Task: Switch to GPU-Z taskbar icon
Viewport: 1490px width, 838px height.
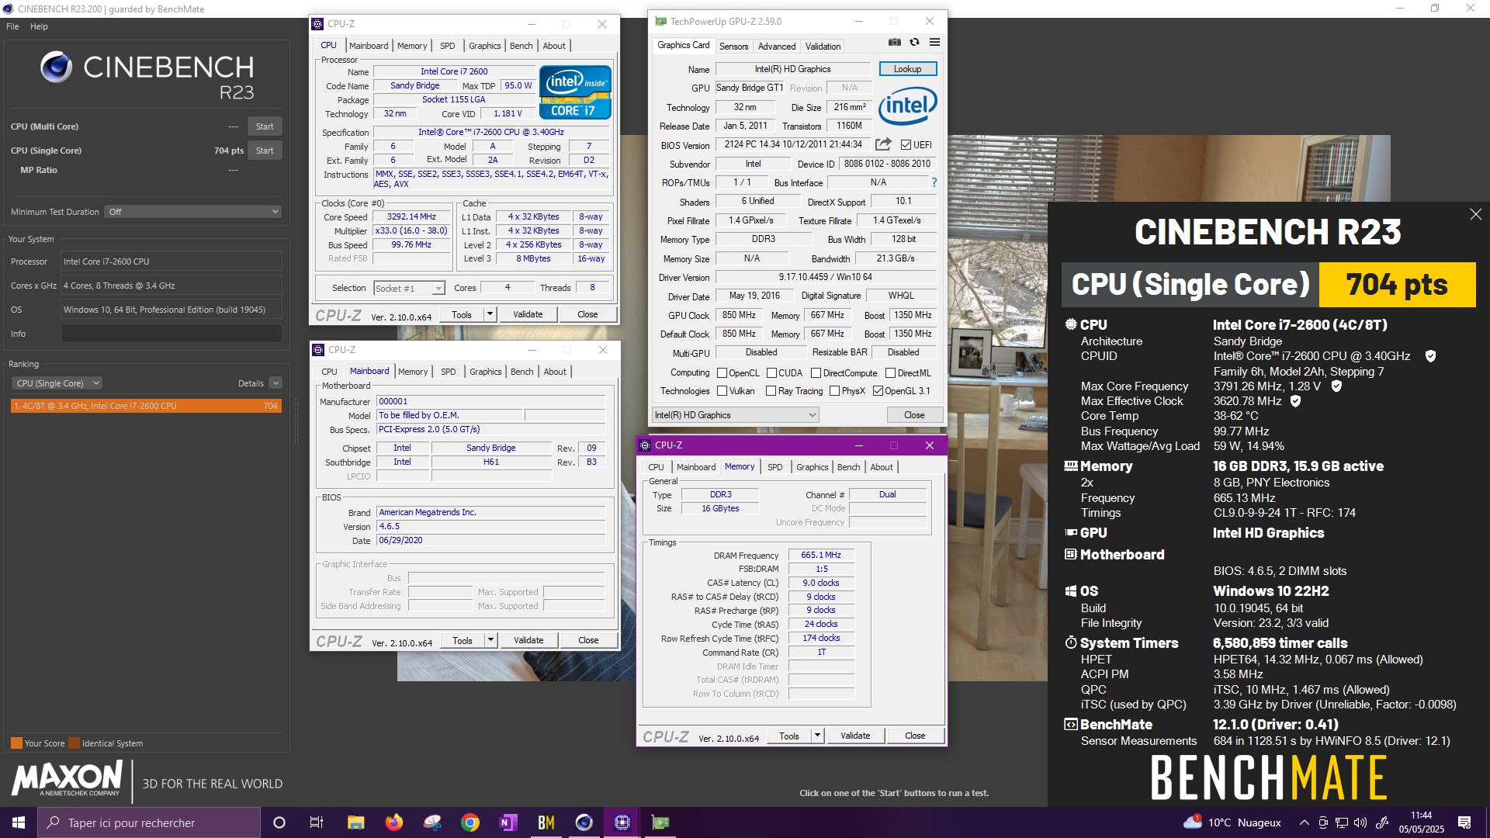Action: point(660,822)
